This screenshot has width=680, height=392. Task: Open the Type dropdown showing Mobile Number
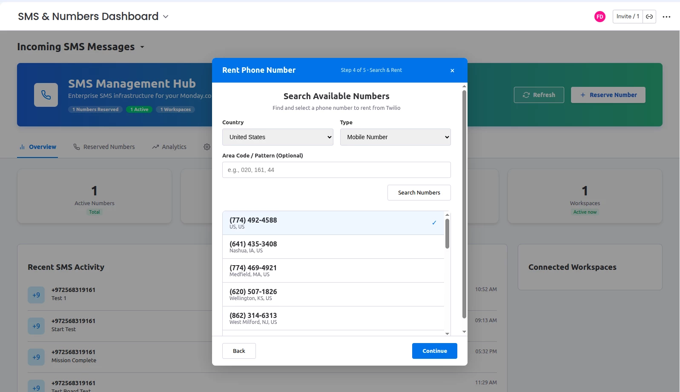395,137
